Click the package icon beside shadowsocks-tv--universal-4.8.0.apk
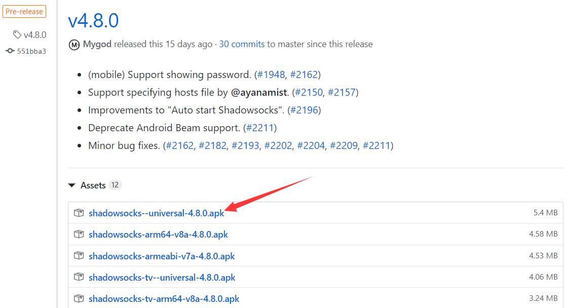 click(78, 277)
